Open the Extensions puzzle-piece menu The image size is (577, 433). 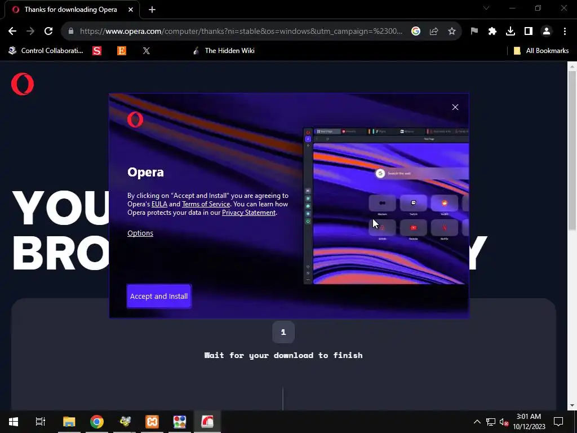tap(492, 32)
